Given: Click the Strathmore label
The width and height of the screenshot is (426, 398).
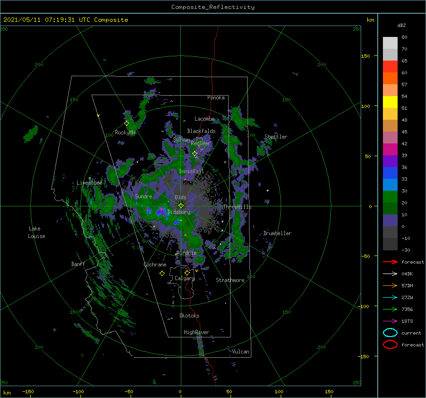Looking at the screenshot, I should 230,280.
